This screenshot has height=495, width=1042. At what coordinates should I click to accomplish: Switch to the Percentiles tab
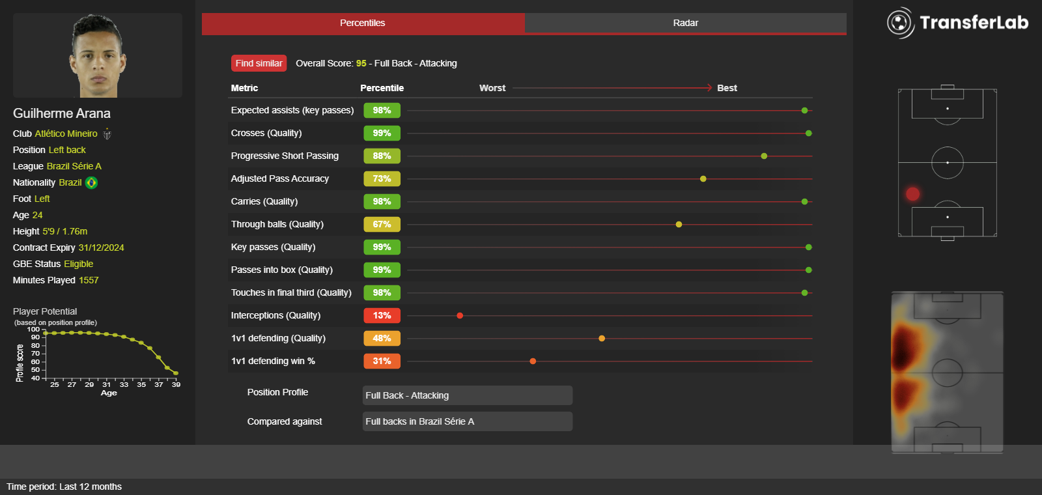tap(363, 23)
